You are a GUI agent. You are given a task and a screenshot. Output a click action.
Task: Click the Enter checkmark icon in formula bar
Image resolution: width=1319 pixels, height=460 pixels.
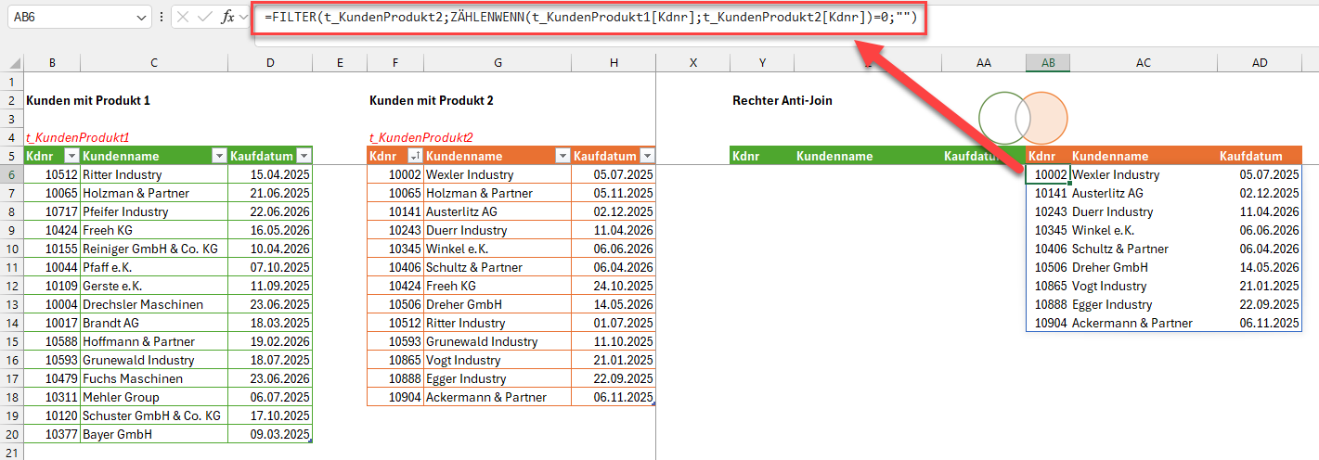(204, 17)
